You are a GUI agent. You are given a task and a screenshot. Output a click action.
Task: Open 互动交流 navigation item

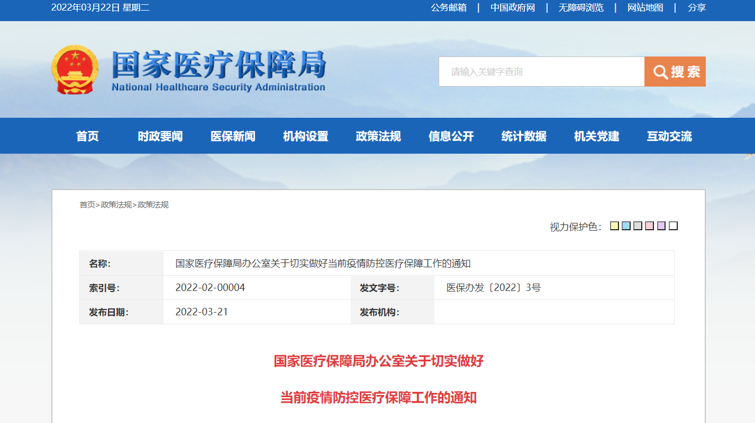(669, 136)
